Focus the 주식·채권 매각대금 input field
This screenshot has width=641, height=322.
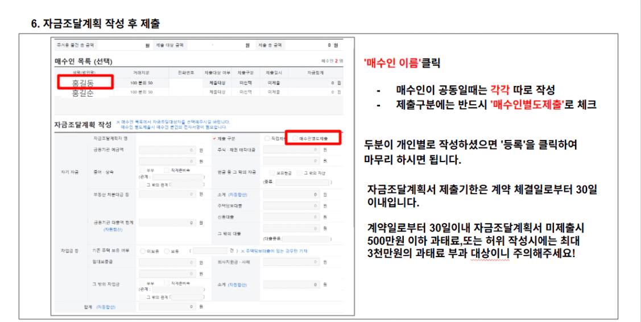(x=291, y=149)
